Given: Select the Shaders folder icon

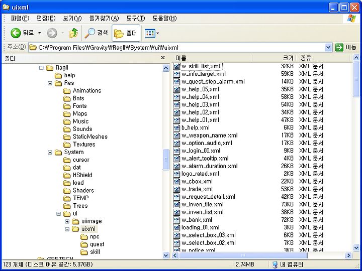Looking at the screenshot, I should point(67,191).
